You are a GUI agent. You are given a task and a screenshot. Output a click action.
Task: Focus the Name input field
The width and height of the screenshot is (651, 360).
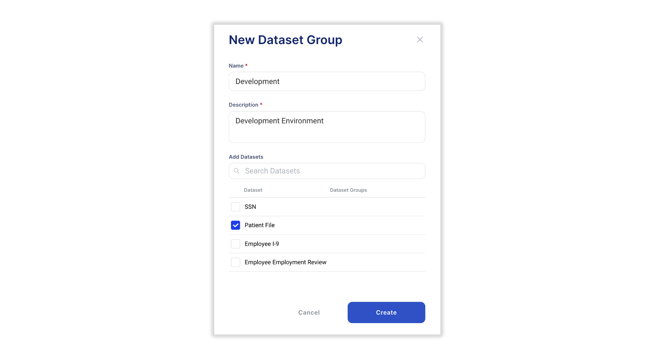click(327, 81)
